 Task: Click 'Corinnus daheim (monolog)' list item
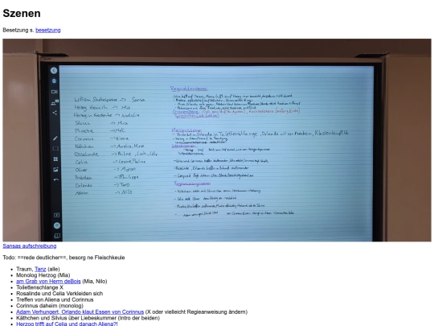point(50,306)
